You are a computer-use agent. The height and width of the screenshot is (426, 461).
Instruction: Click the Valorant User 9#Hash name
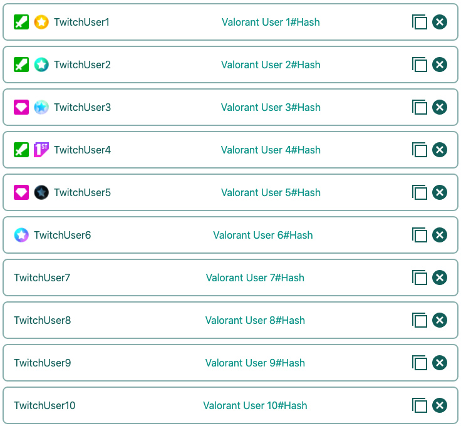(x=255, y=363)
